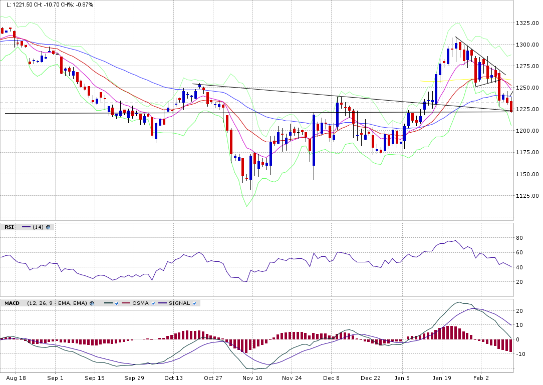This screenshot has height=385, width=543.
Task: Click the OSMA legend label
Action: coord(140,303)
